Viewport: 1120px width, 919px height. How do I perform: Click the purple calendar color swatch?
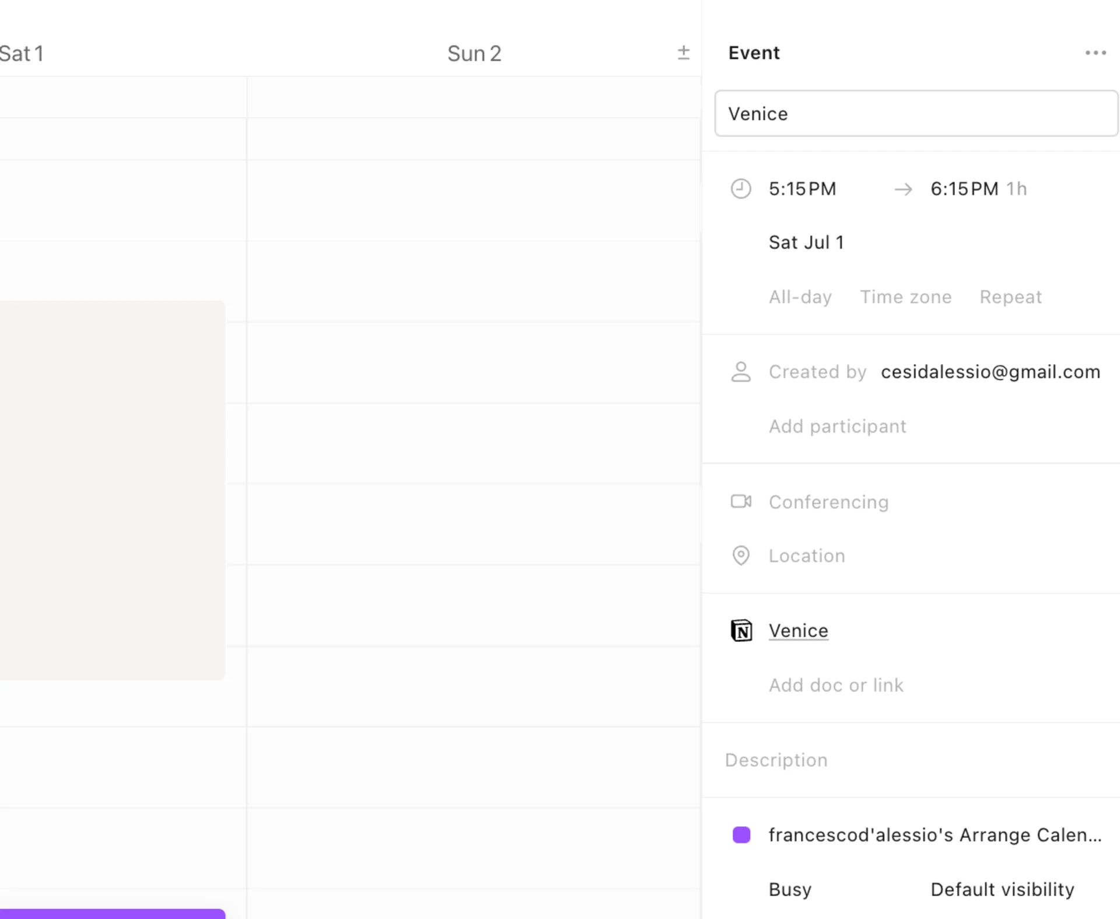741,834
